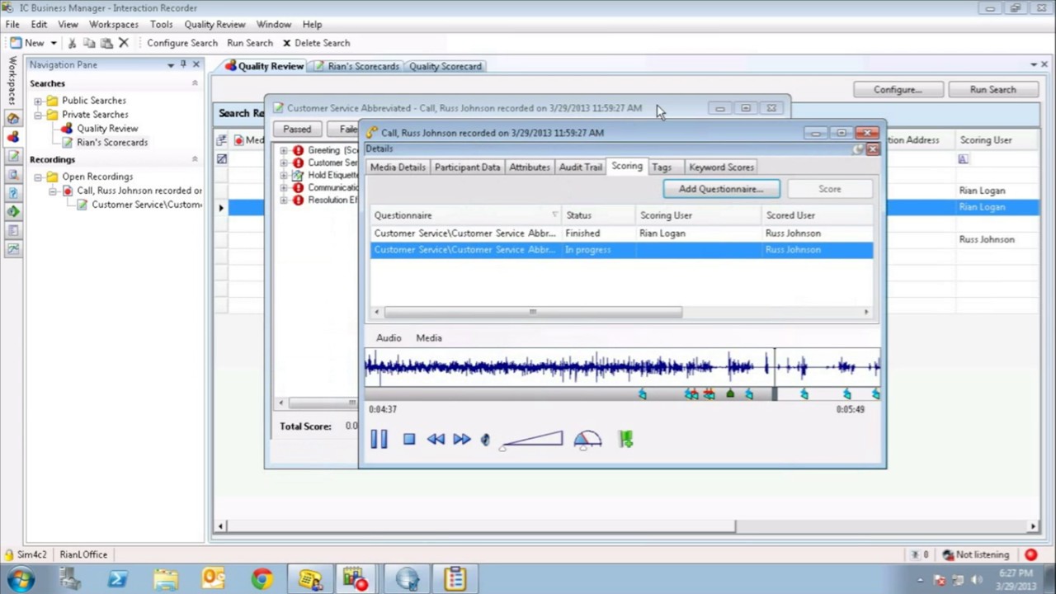Open the Quality Review menu
Image resolution: width=1056 pixels, height=594 pixels.
(x=214, y=25)
